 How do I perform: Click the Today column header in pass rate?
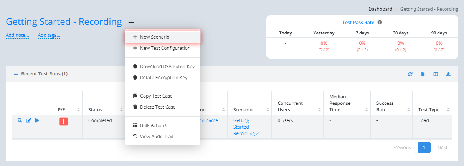point(286,33)
